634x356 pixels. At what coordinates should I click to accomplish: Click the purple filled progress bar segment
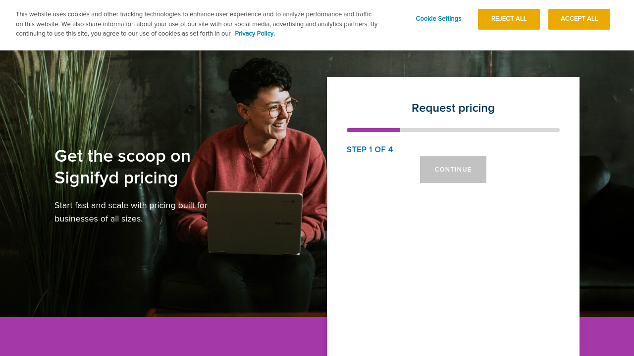click(x=373, y=130)
